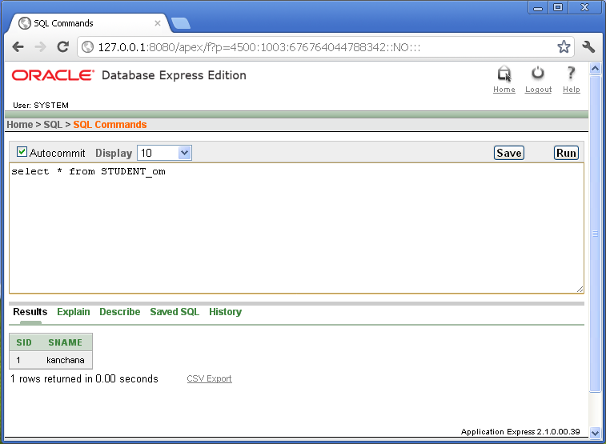Go to SQL in the breadcrumb
The height and width of the screenshot is (444, 606).
pos(53,125)
